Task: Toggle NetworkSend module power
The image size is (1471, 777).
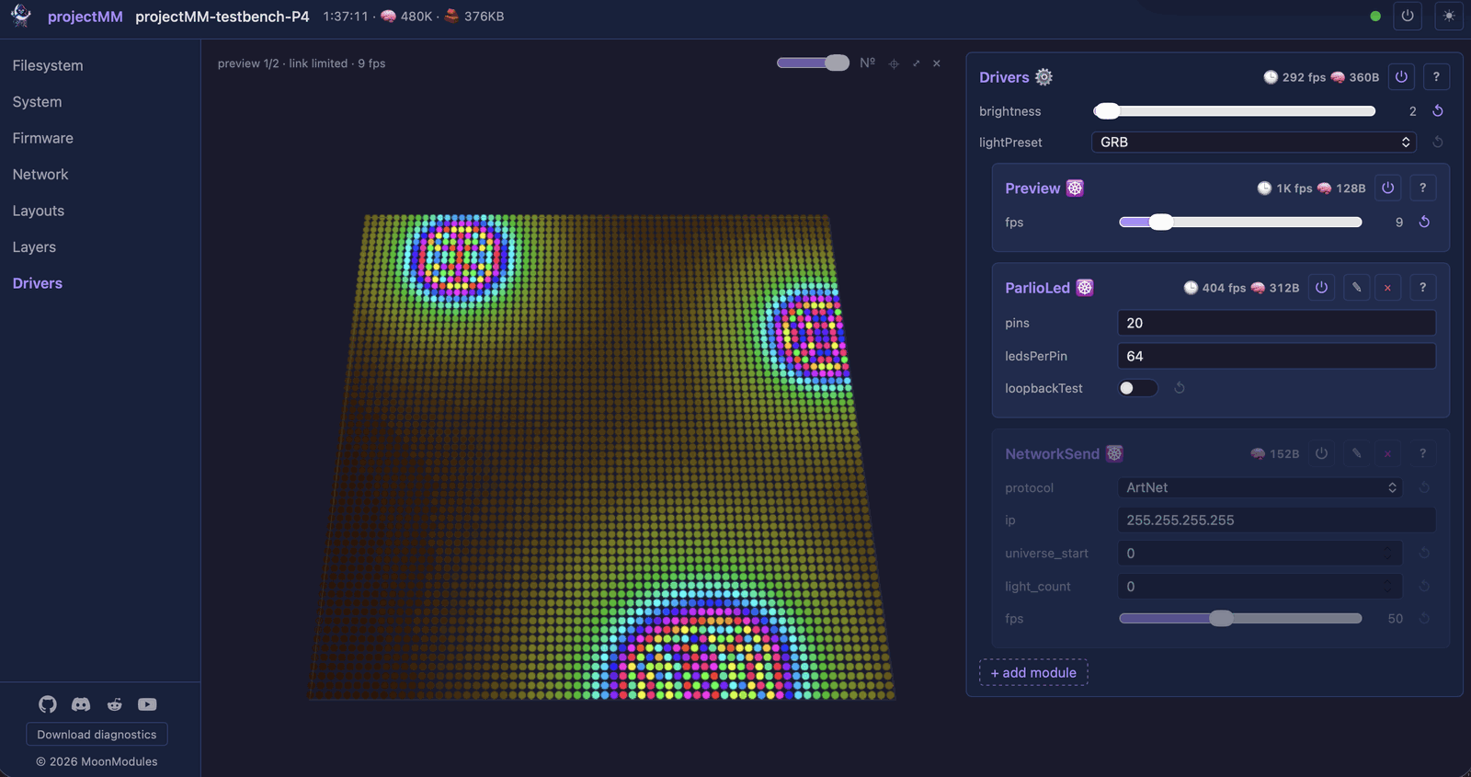Action: [x=1321, y=453]
